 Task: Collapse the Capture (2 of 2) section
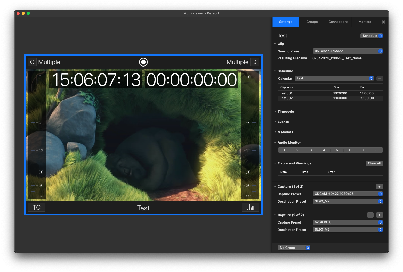275,215
